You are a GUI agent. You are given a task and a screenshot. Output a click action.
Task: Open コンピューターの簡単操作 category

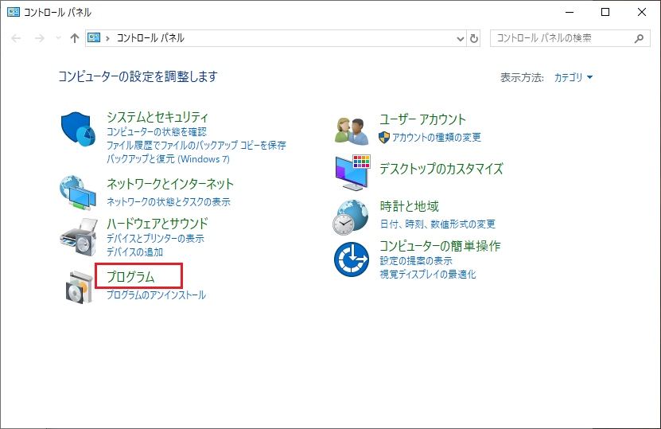pyautogui.click(x=440, y=245)
